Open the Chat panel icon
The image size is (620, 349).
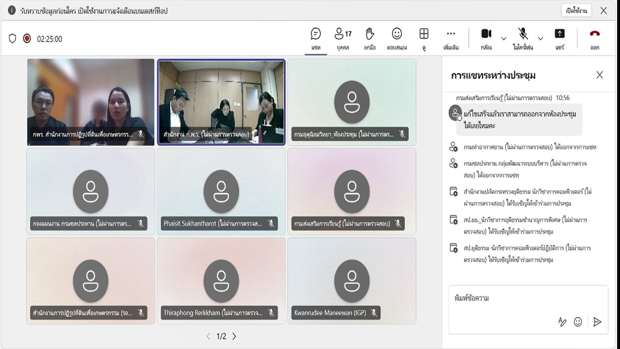[316, 34]
